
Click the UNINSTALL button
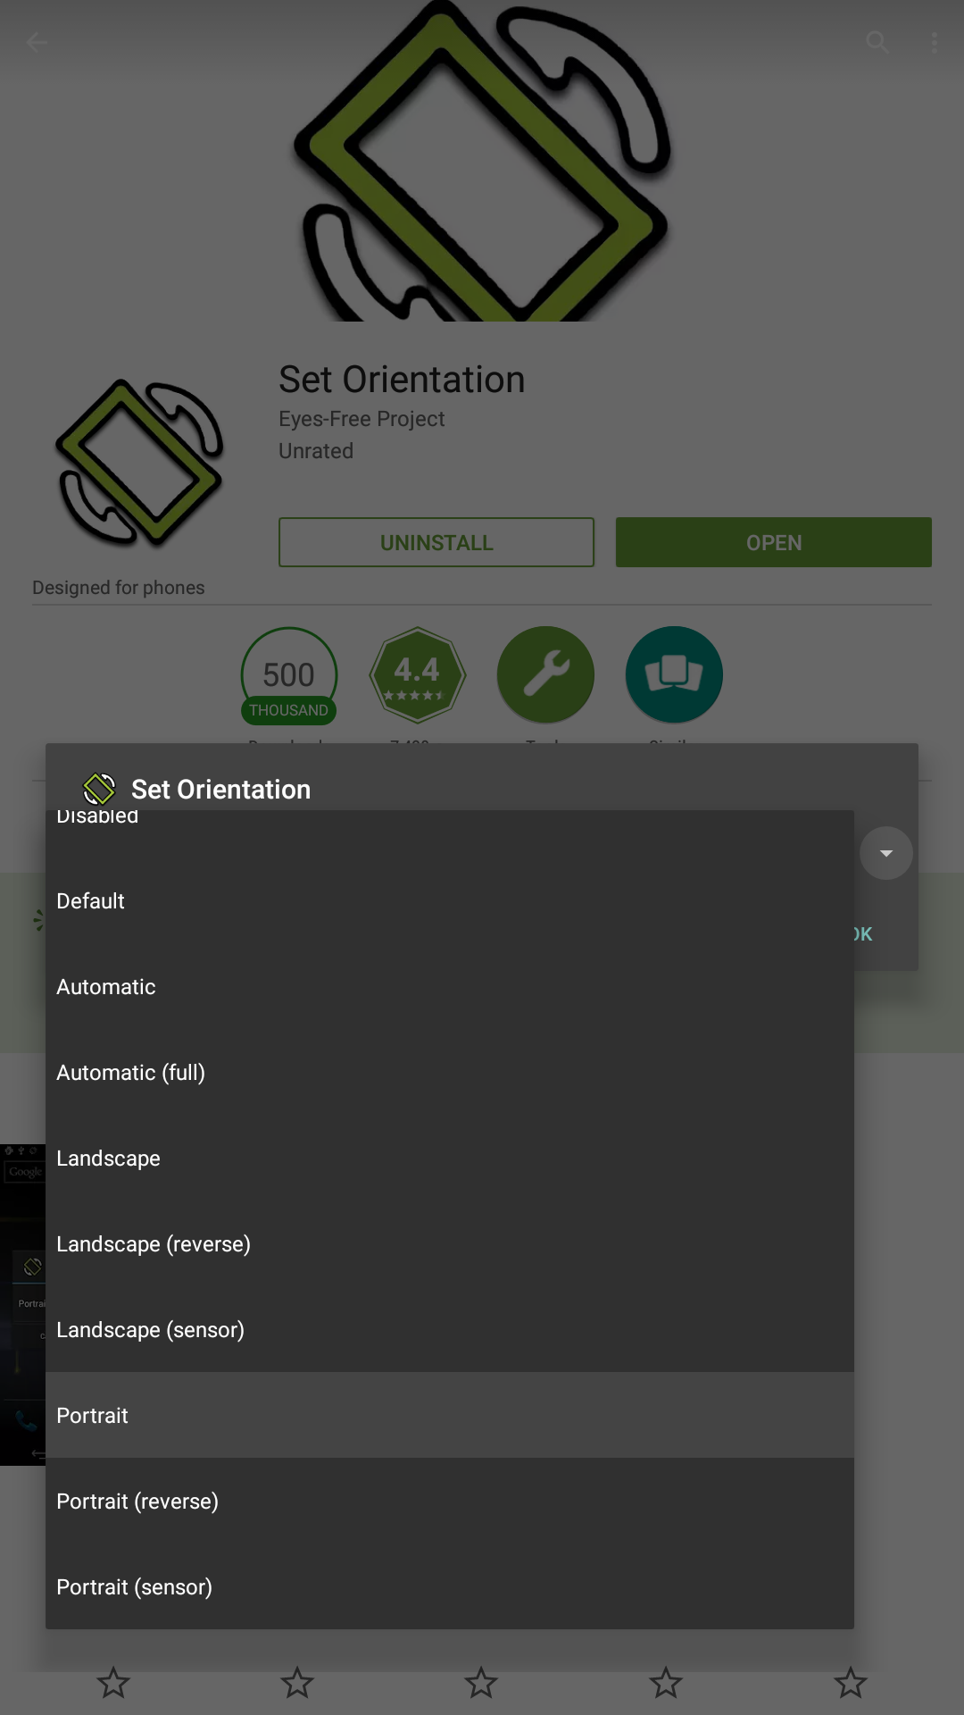[x=436, y=542]
